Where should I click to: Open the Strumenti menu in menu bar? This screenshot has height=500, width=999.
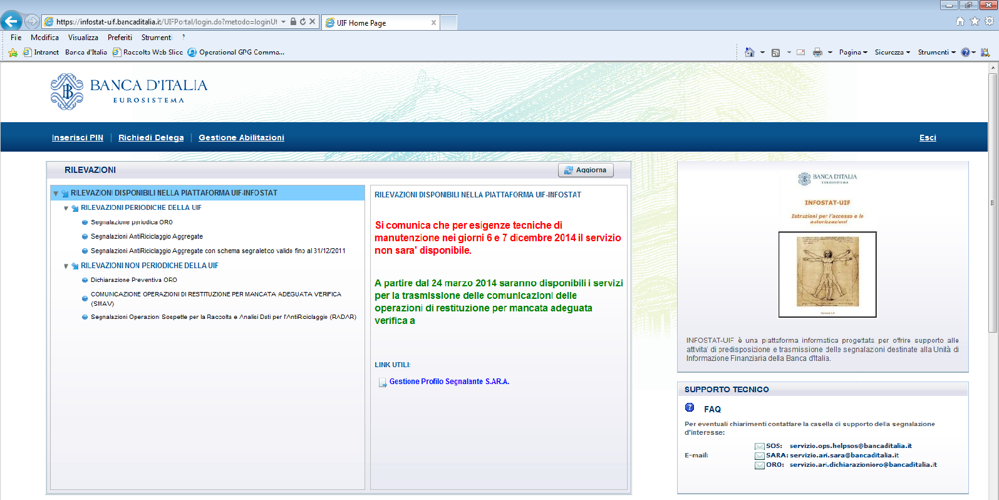pos(157,38)
